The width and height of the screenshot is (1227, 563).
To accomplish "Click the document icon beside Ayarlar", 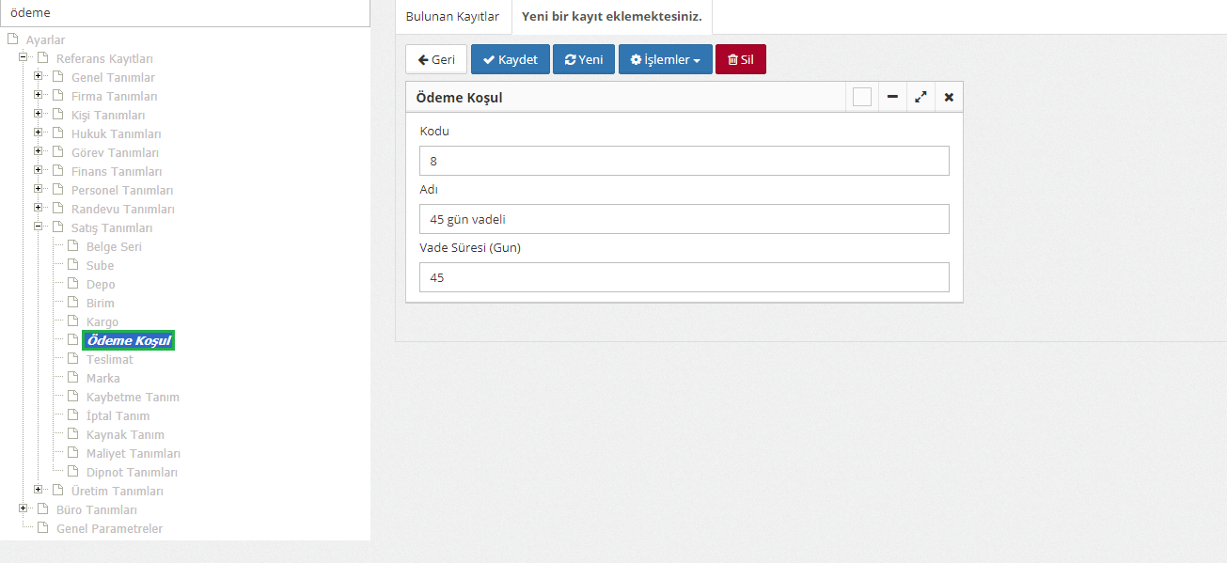I will [12, 39].
